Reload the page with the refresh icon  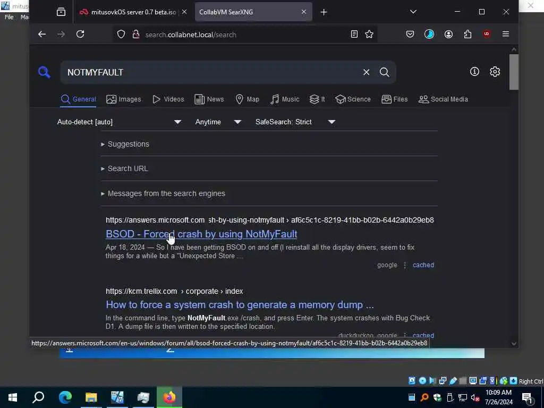80,34
